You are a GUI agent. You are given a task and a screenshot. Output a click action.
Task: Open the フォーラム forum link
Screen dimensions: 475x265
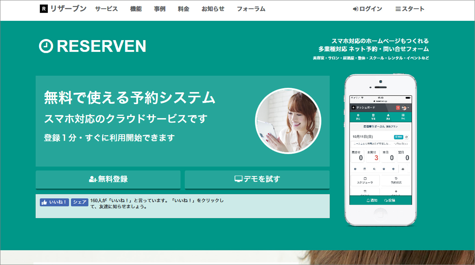point(251,9)
